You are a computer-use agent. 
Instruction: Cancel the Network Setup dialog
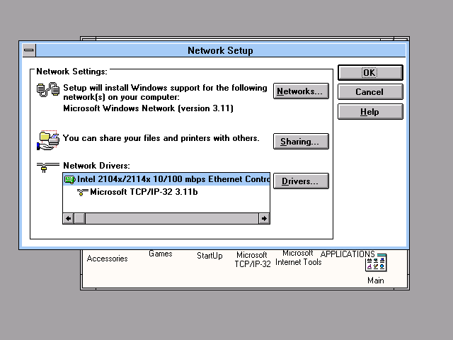[x=370, y=92]
